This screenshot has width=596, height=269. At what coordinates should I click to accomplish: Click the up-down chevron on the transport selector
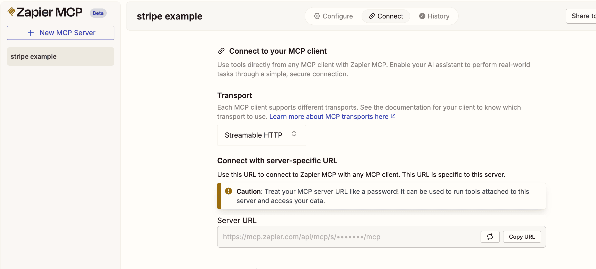coord(294,134)
